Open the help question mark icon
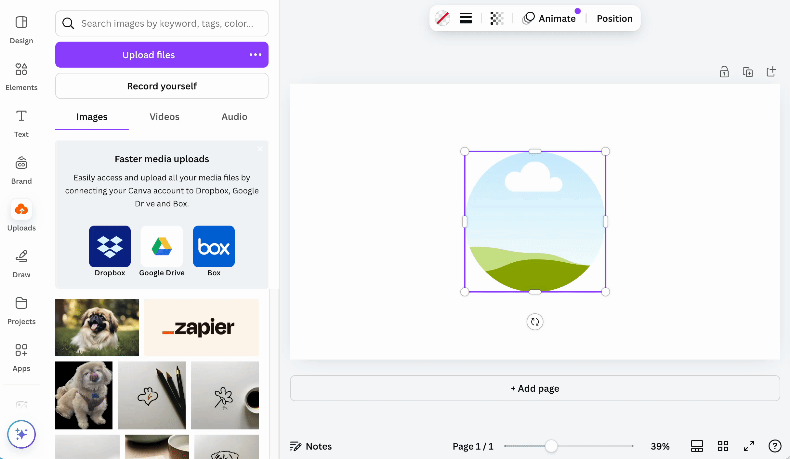Image resolution: width=790 pixels, height=459 pixels. (775, 446)
